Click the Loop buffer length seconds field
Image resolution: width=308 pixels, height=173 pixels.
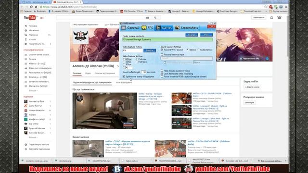(143, 72)
